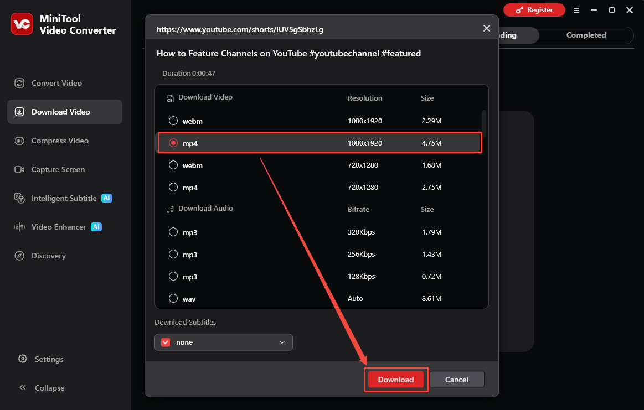Click the 320Kbps bitrate value
Image resolution: width=644 pixels, height=410 pixels.
pos(362,232)
